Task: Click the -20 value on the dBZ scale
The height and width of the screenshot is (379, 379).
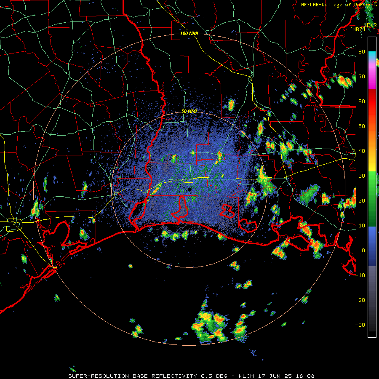Action: [360, 300]
